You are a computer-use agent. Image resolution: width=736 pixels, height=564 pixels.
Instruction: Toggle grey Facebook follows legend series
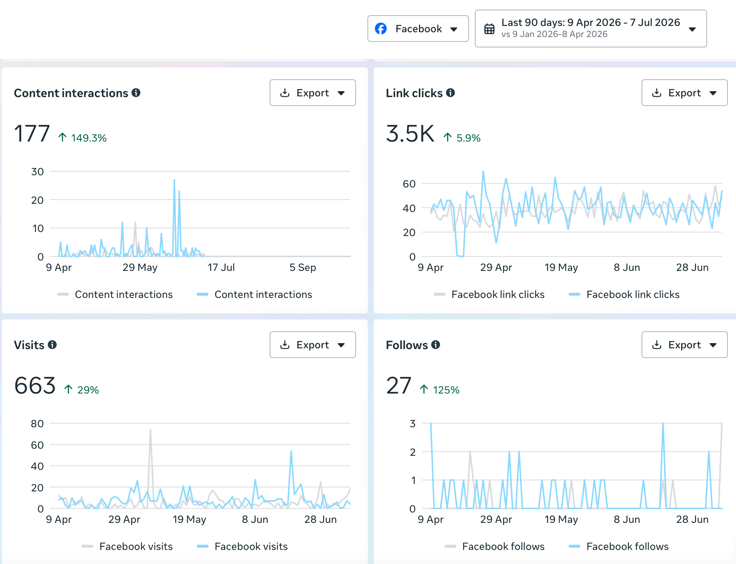(494, 546)
